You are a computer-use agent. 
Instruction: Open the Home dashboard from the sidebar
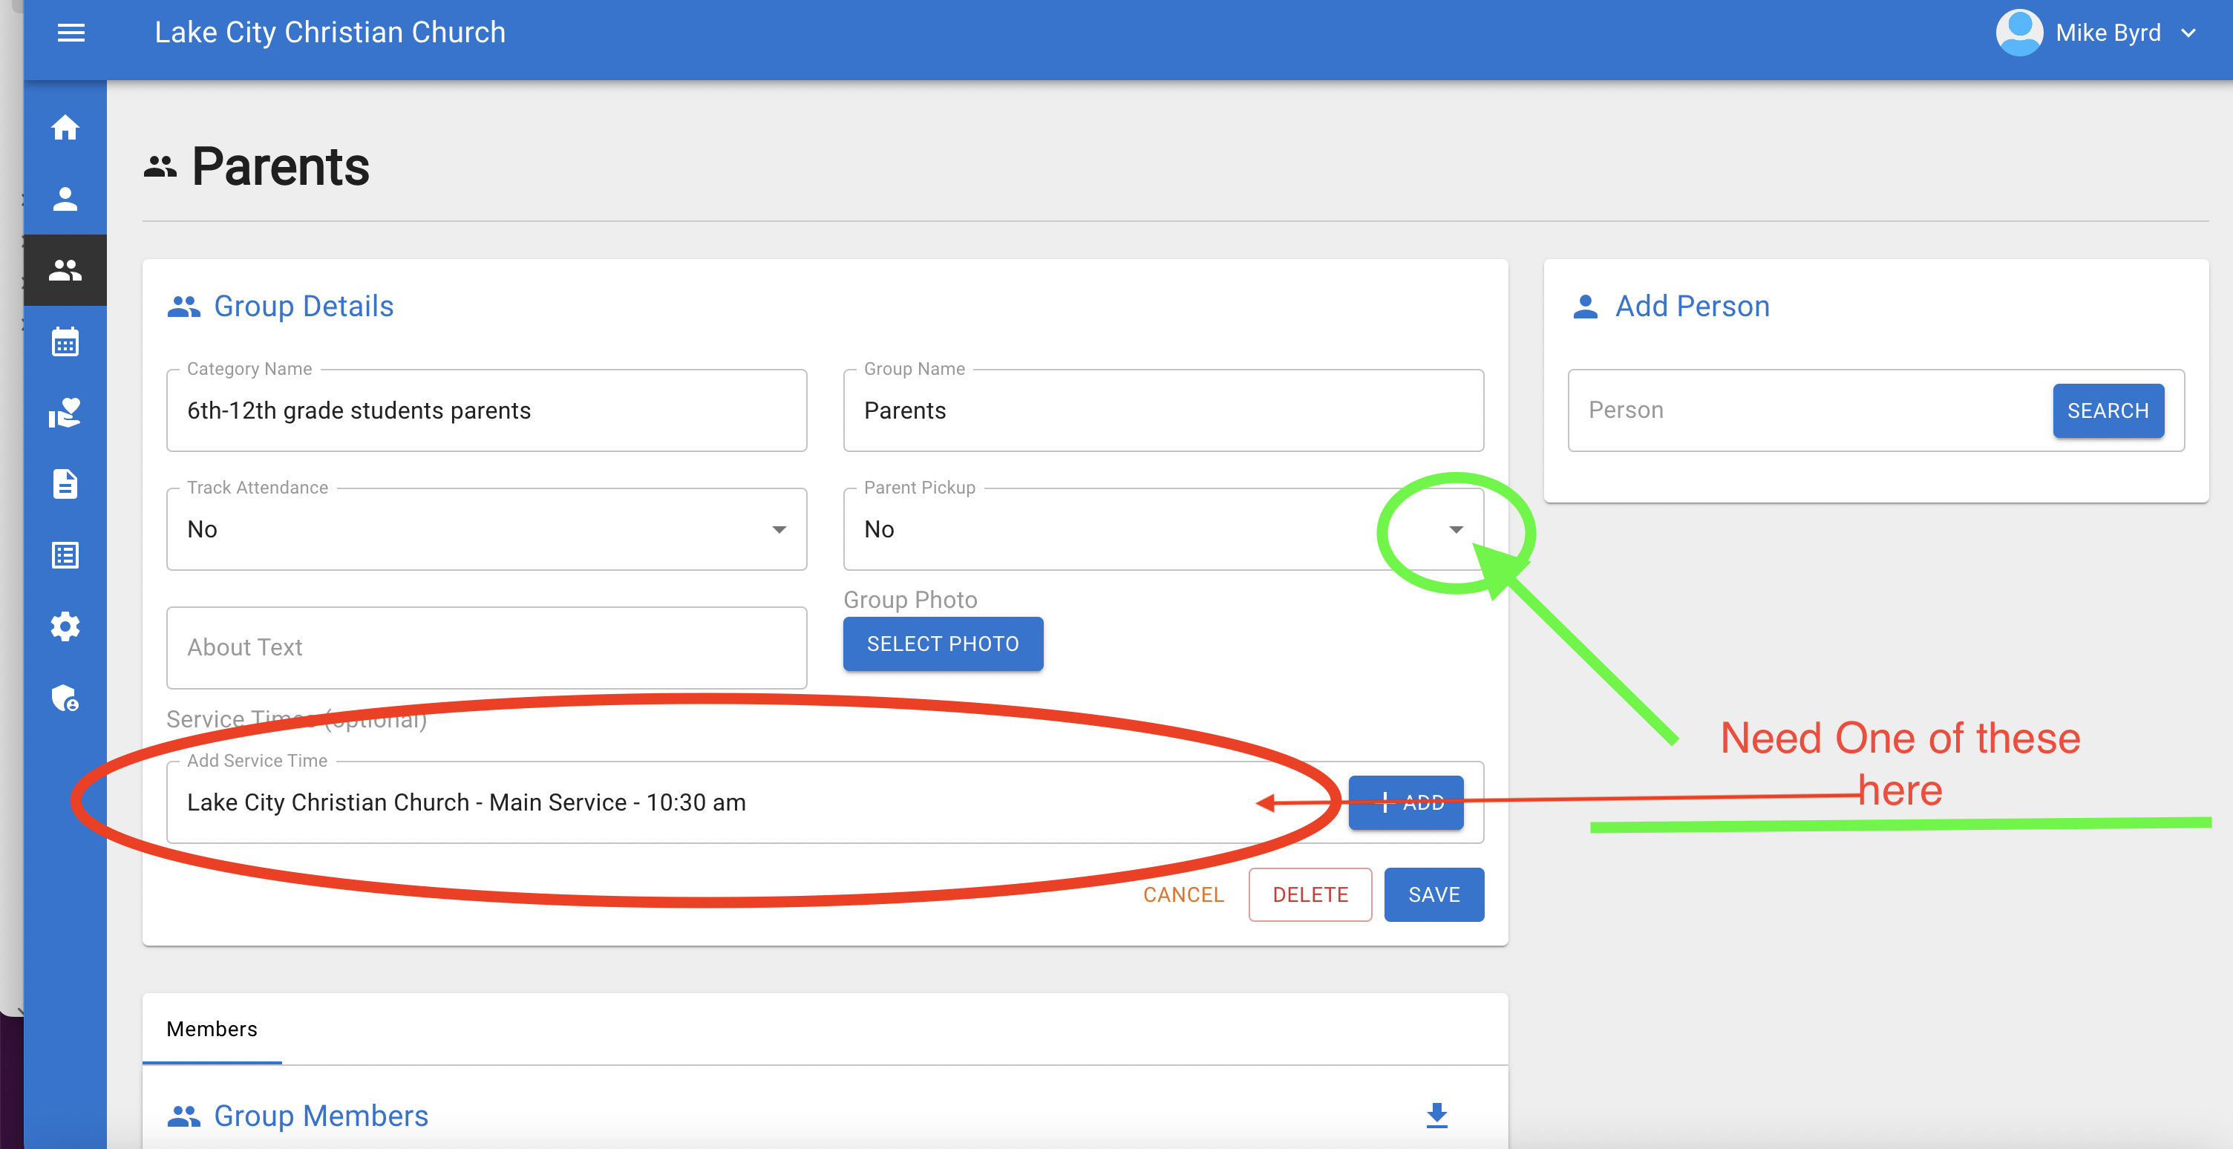65,126
